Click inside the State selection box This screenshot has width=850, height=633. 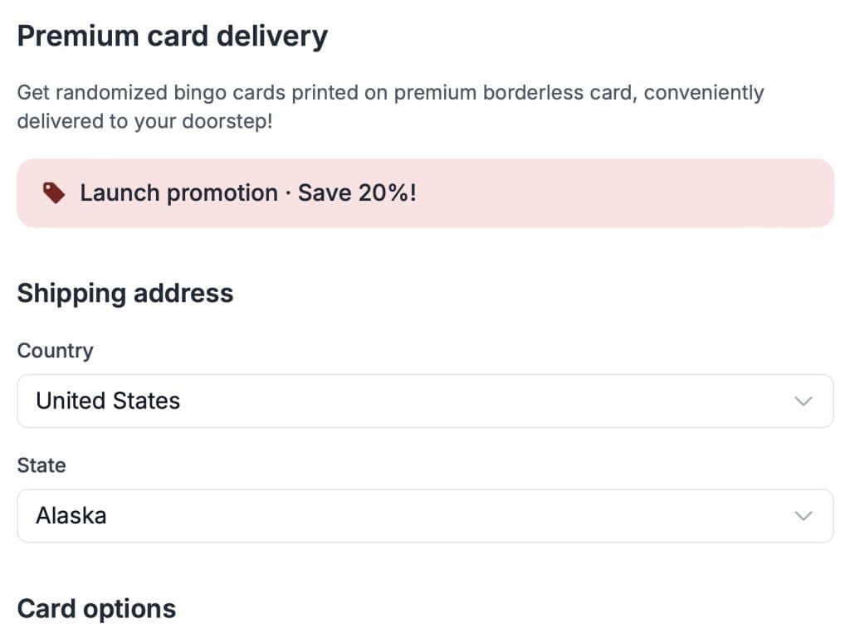[x=332, y=515]
